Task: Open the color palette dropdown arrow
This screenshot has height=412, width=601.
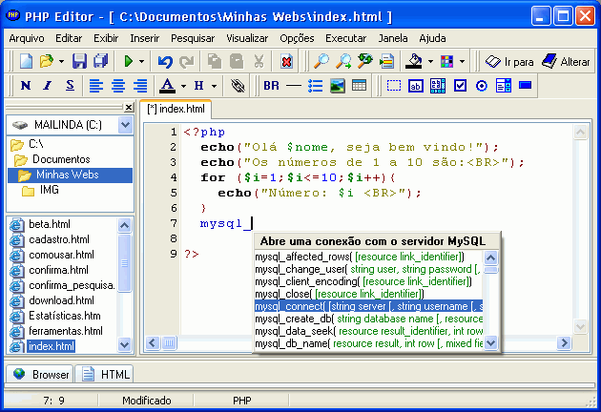Action: point(463,61)
